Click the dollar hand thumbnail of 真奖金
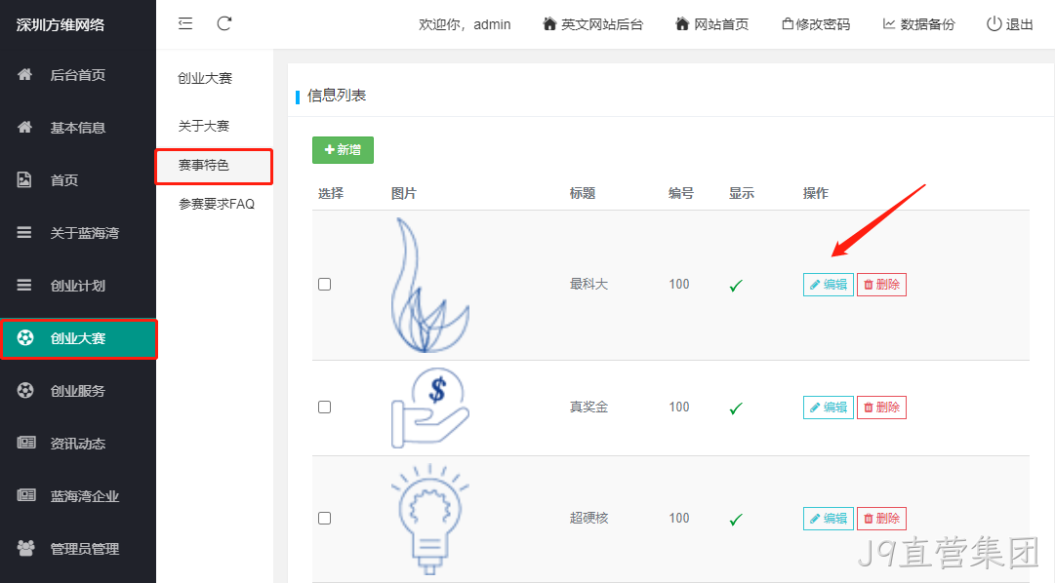 [430, 408]
